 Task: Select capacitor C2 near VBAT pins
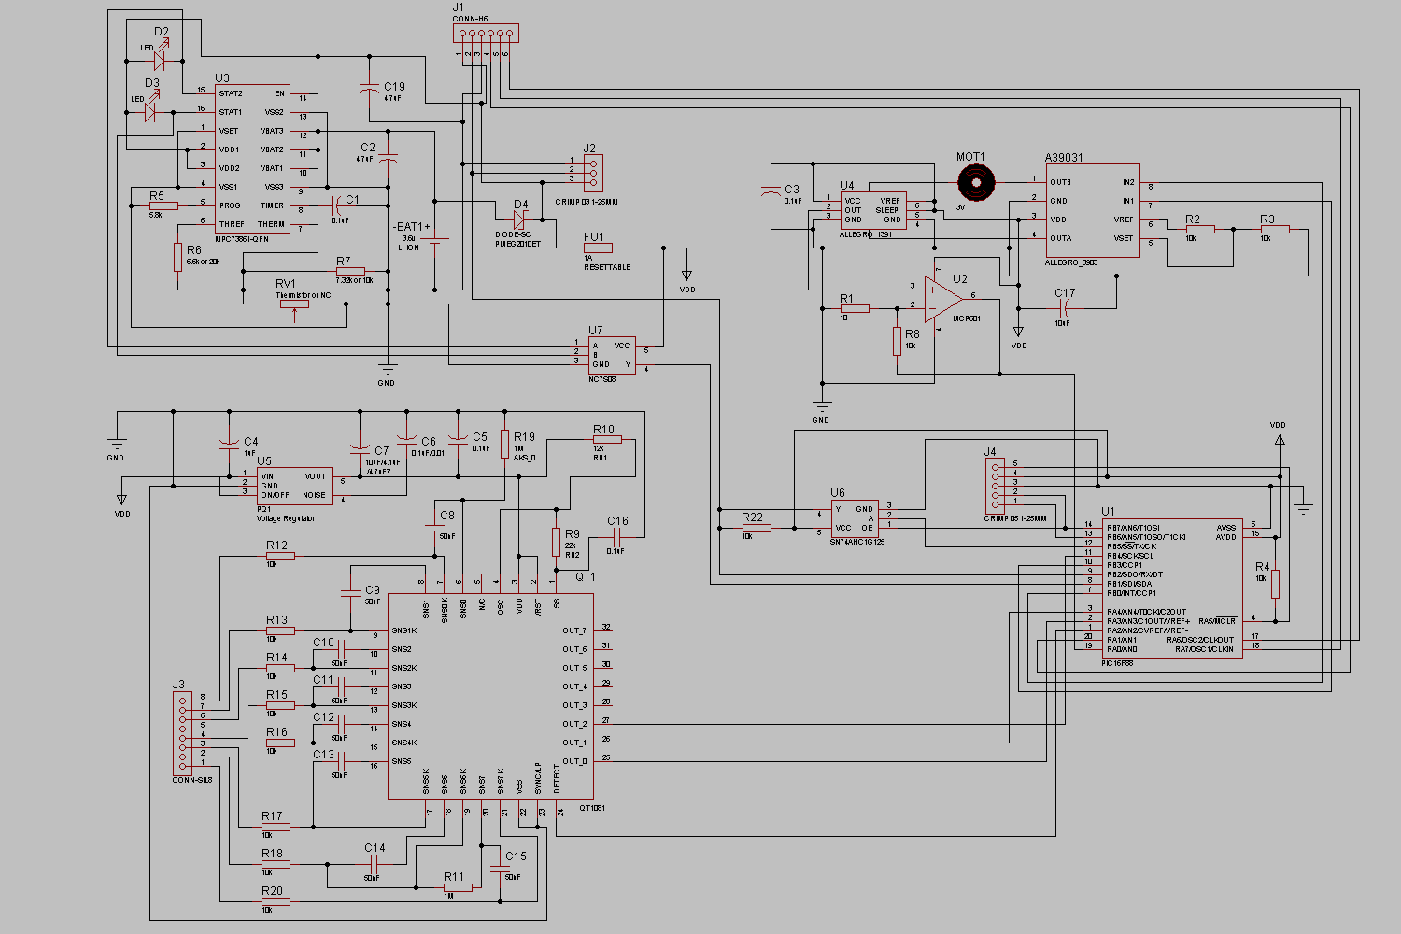388,159
